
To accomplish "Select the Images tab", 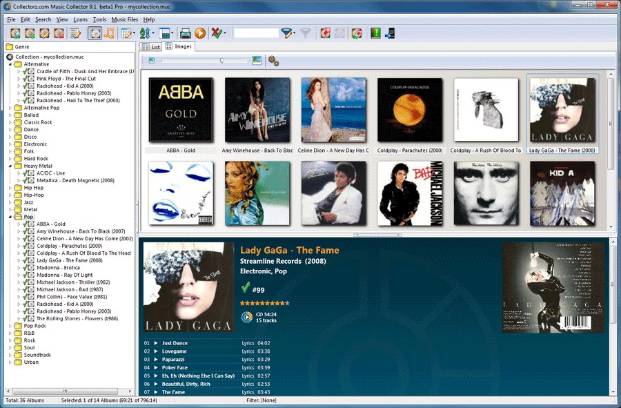I will coord(179,46).
